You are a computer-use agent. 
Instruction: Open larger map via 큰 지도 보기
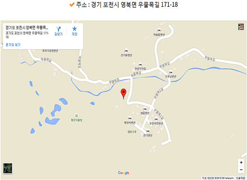[x=13, y=45]
